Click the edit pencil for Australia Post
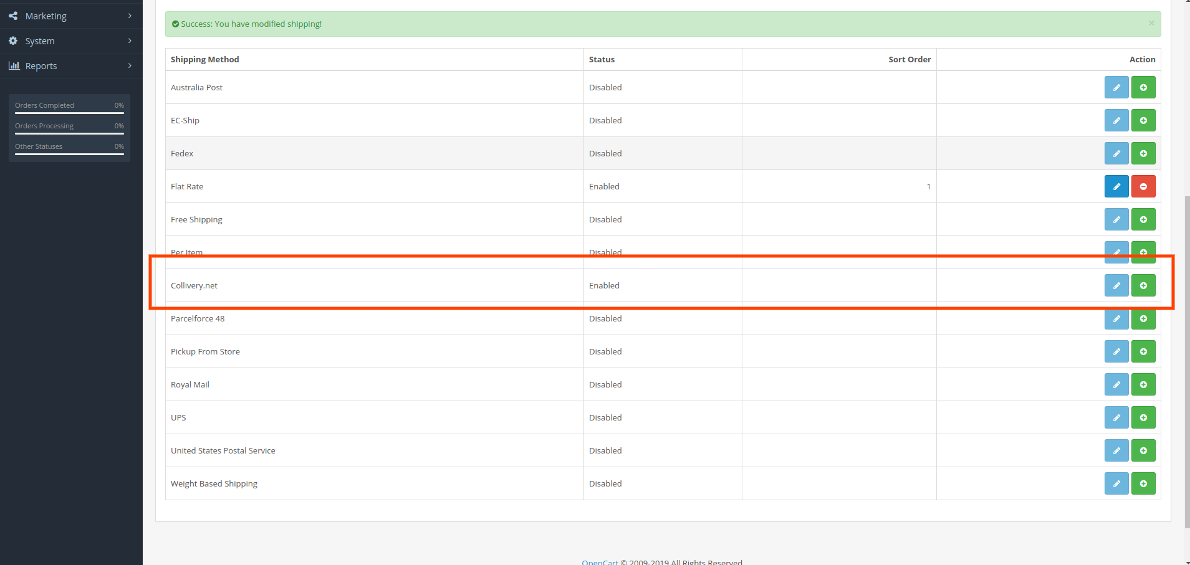 (1116, 87)
